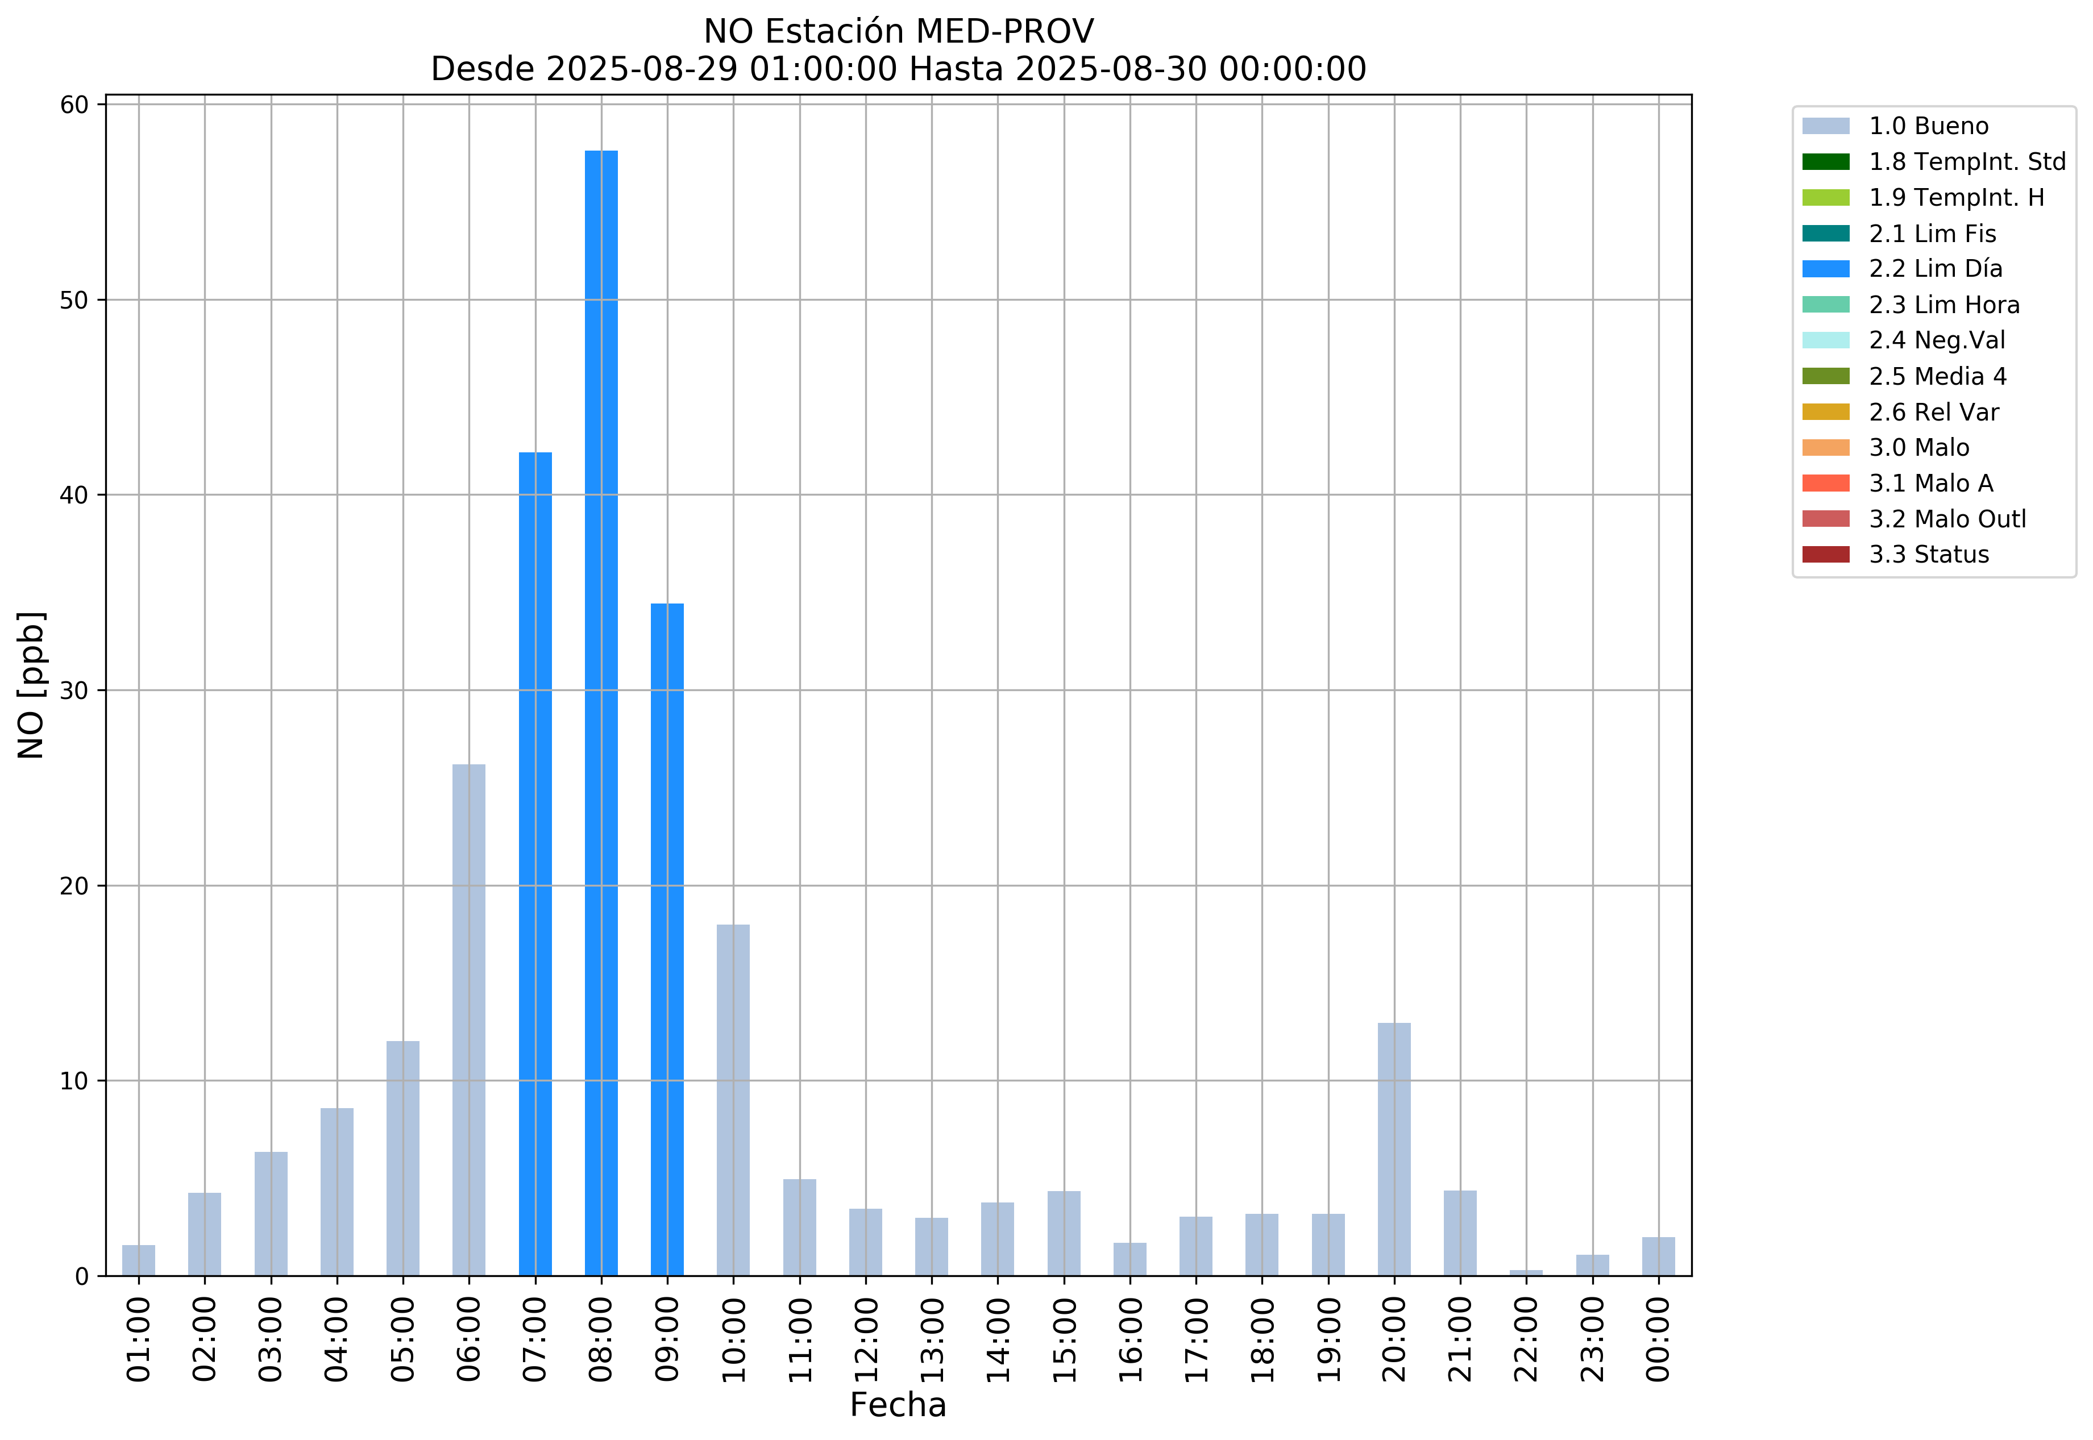2093x1440 pixels.
Task: Click the Fecha x-axis label
Action: tap(898, 1405)
